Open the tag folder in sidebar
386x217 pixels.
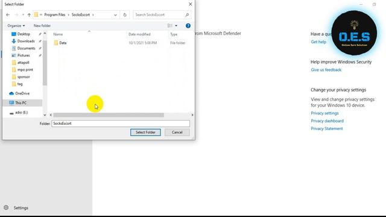pyautogui.click(x=20, y=84)
